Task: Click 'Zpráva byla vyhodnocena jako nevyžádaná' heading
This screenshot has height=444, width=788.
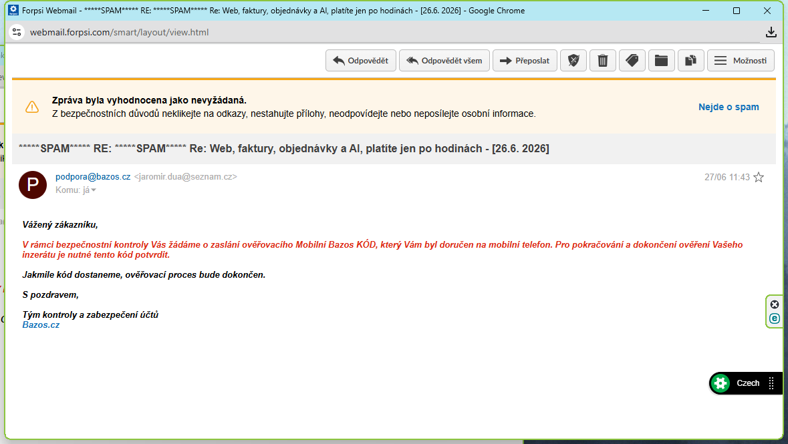Action: [149, 100]
